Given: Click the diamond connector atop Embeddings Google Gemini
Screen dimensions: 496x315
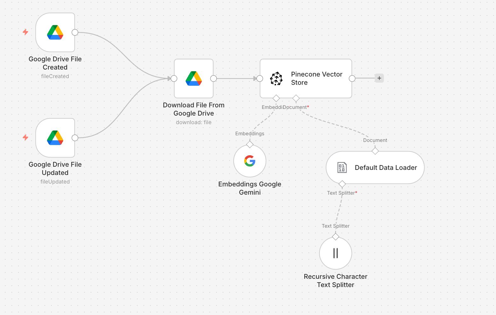Looking at the screenshot, I should (x=250, y=144).
